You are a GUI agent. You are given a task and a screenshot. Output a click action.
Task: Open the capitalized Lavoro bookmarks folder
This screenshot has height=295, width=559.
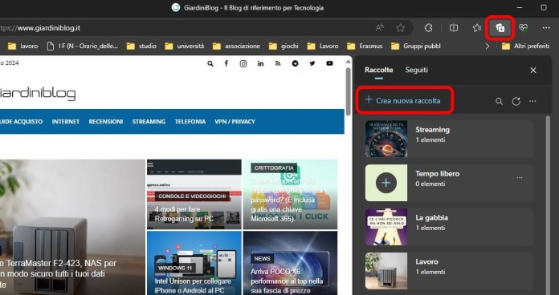pos(323,46)
